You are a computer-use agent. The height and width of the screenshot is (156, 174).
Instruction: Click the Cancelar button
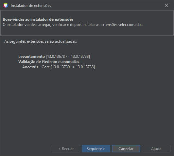pos(126,148)
